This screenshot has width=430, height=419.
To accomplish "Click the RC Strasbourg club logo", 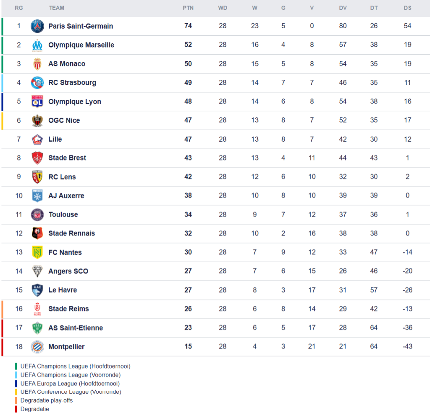I will click(x=37, y=83).
